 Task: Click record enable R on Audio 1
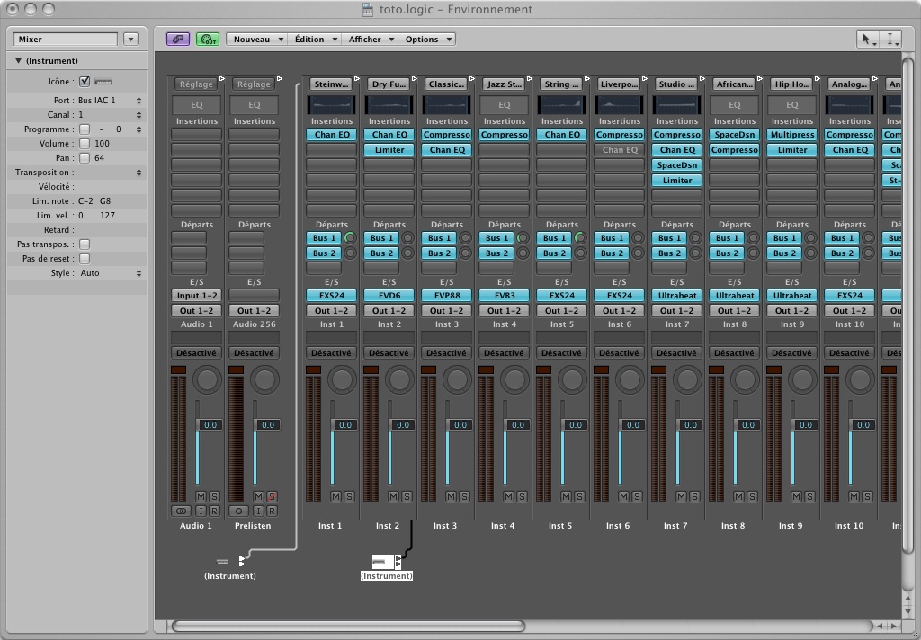click(x=214, y=511)
